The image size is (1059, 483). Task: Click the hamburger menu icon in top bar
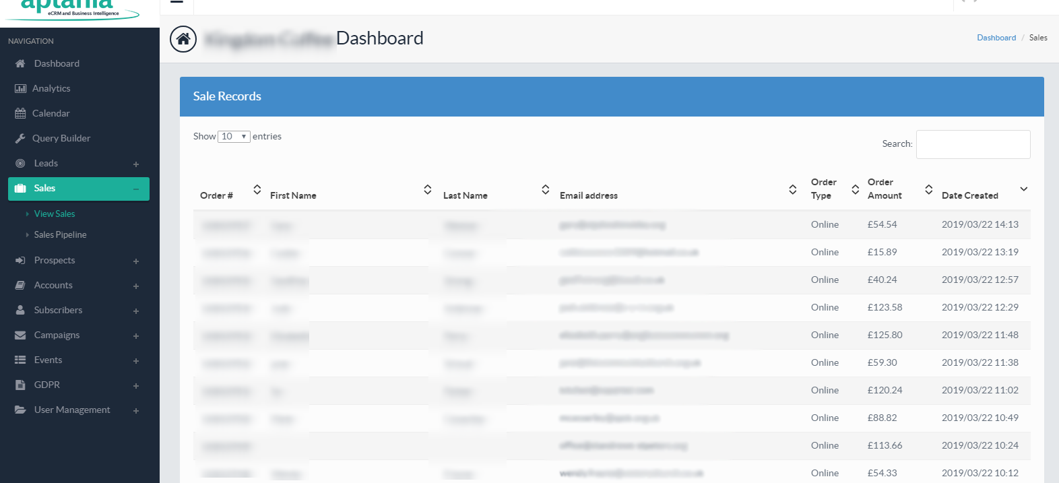point(176,2)
